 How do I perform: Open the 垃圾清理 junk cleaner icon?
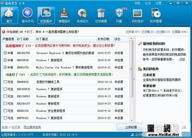point(101,15)
